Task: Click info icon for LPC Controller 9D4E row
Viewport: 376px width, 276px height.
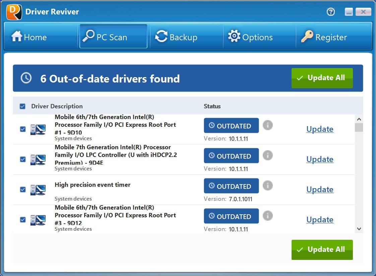Action: point(268,155)
